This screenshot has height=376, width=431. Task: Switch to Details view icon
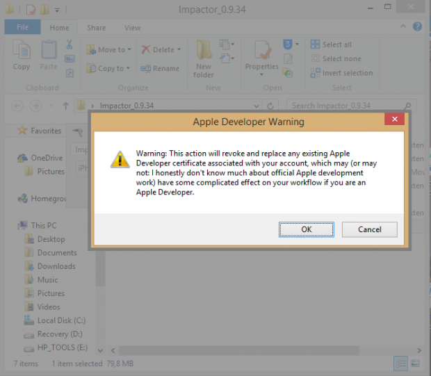coord(401,363)
